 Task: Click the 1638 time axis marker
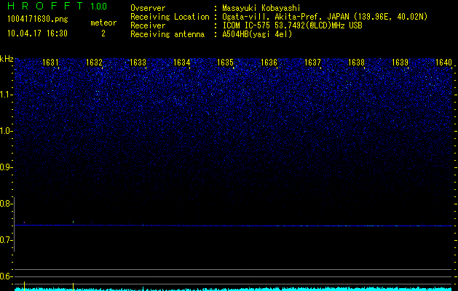click(356, 63)
